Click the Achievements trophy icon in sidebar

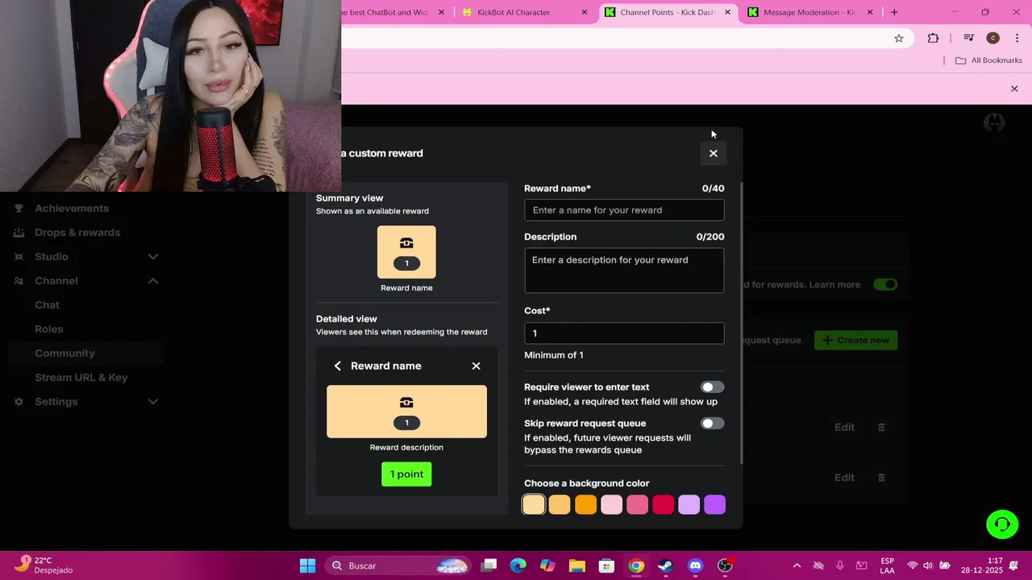pyautogui.click(x=19, y=208)
